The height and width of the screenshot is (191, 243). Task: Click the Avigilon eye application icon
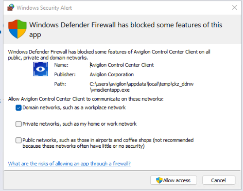(41, 69)
